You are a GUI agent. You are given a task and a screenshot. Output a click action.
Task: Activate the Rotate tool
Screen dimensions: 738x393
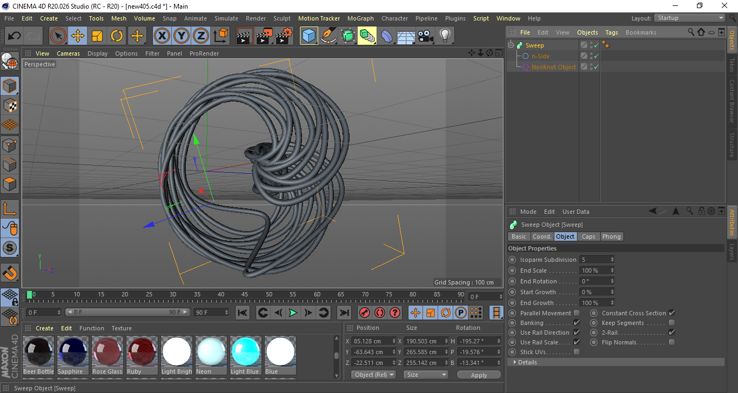[117, 36]
